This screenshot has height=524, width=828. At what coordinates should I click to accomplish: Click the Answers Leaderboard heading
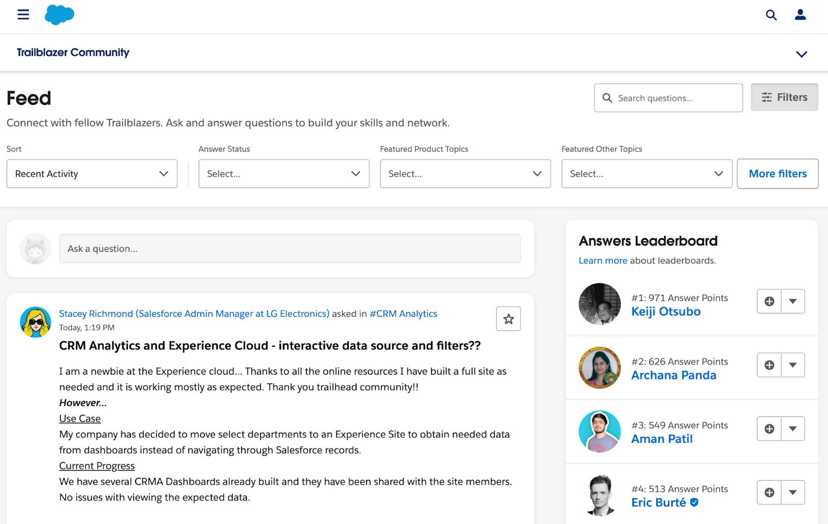(x=648, y=241)
